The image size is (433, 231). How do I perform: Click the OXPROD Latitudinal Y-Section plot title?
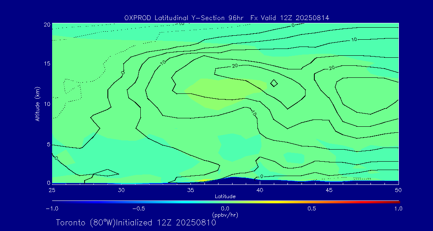click(227, 18)
